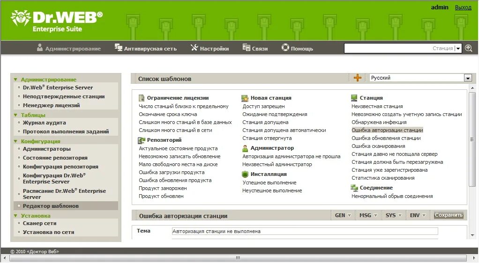This screenshot has height=263, width=479.
Task: Click the Сохранить button
Action: point(449,215)
